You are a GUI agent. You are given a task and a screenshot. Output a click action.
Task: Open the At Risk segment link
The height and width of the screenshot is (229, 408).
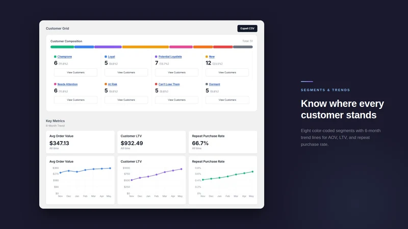(112, 84)
